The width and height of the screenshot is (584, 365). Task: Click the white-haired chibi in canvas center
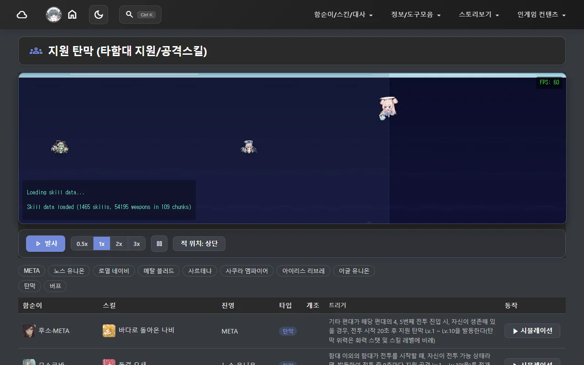pos(249,147)
